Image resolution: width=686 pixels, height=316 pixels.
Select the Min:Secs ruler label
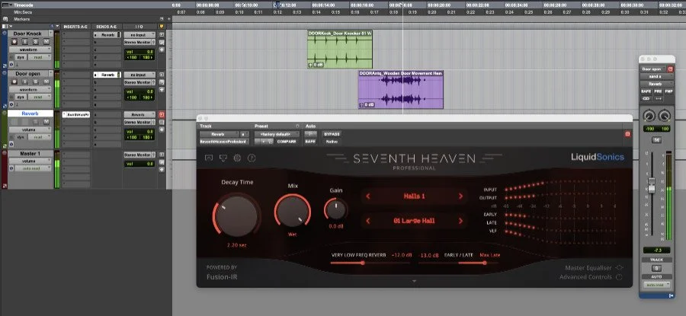[23, 11]
